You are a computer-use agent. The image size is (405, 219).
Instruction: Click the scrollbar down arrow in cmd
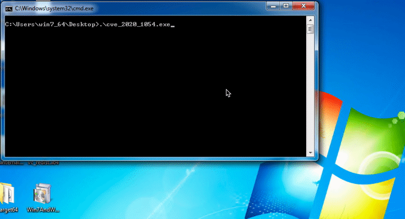310,153
